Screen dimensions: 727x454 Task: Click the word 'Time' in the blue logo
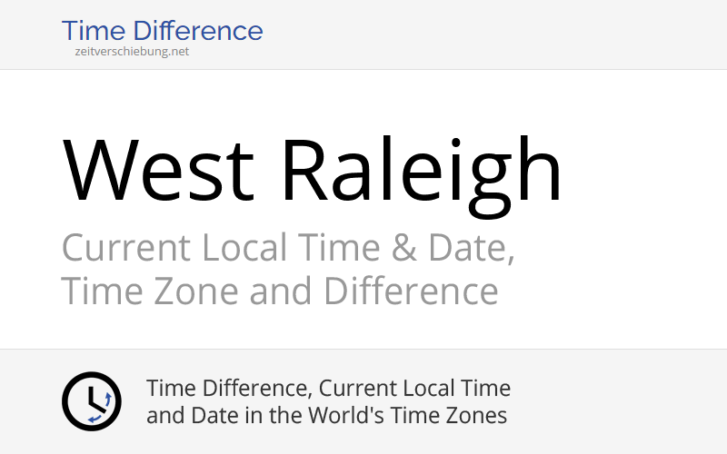[x=94, y=31]
